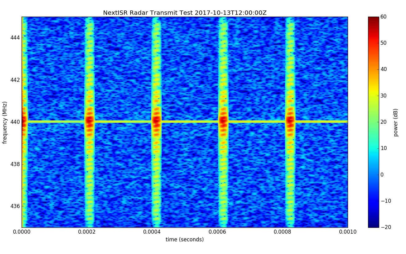
Task: Click the "power (dB)" colorbar label
Action: [x=396, y=122]
